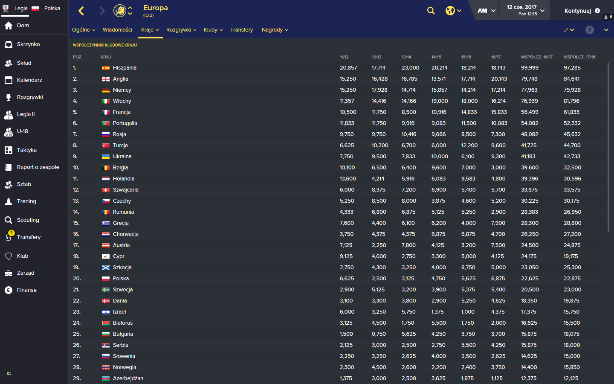The image size is (614, 384).
Task: Open the Finanse money icon
Action: (9, 290)
